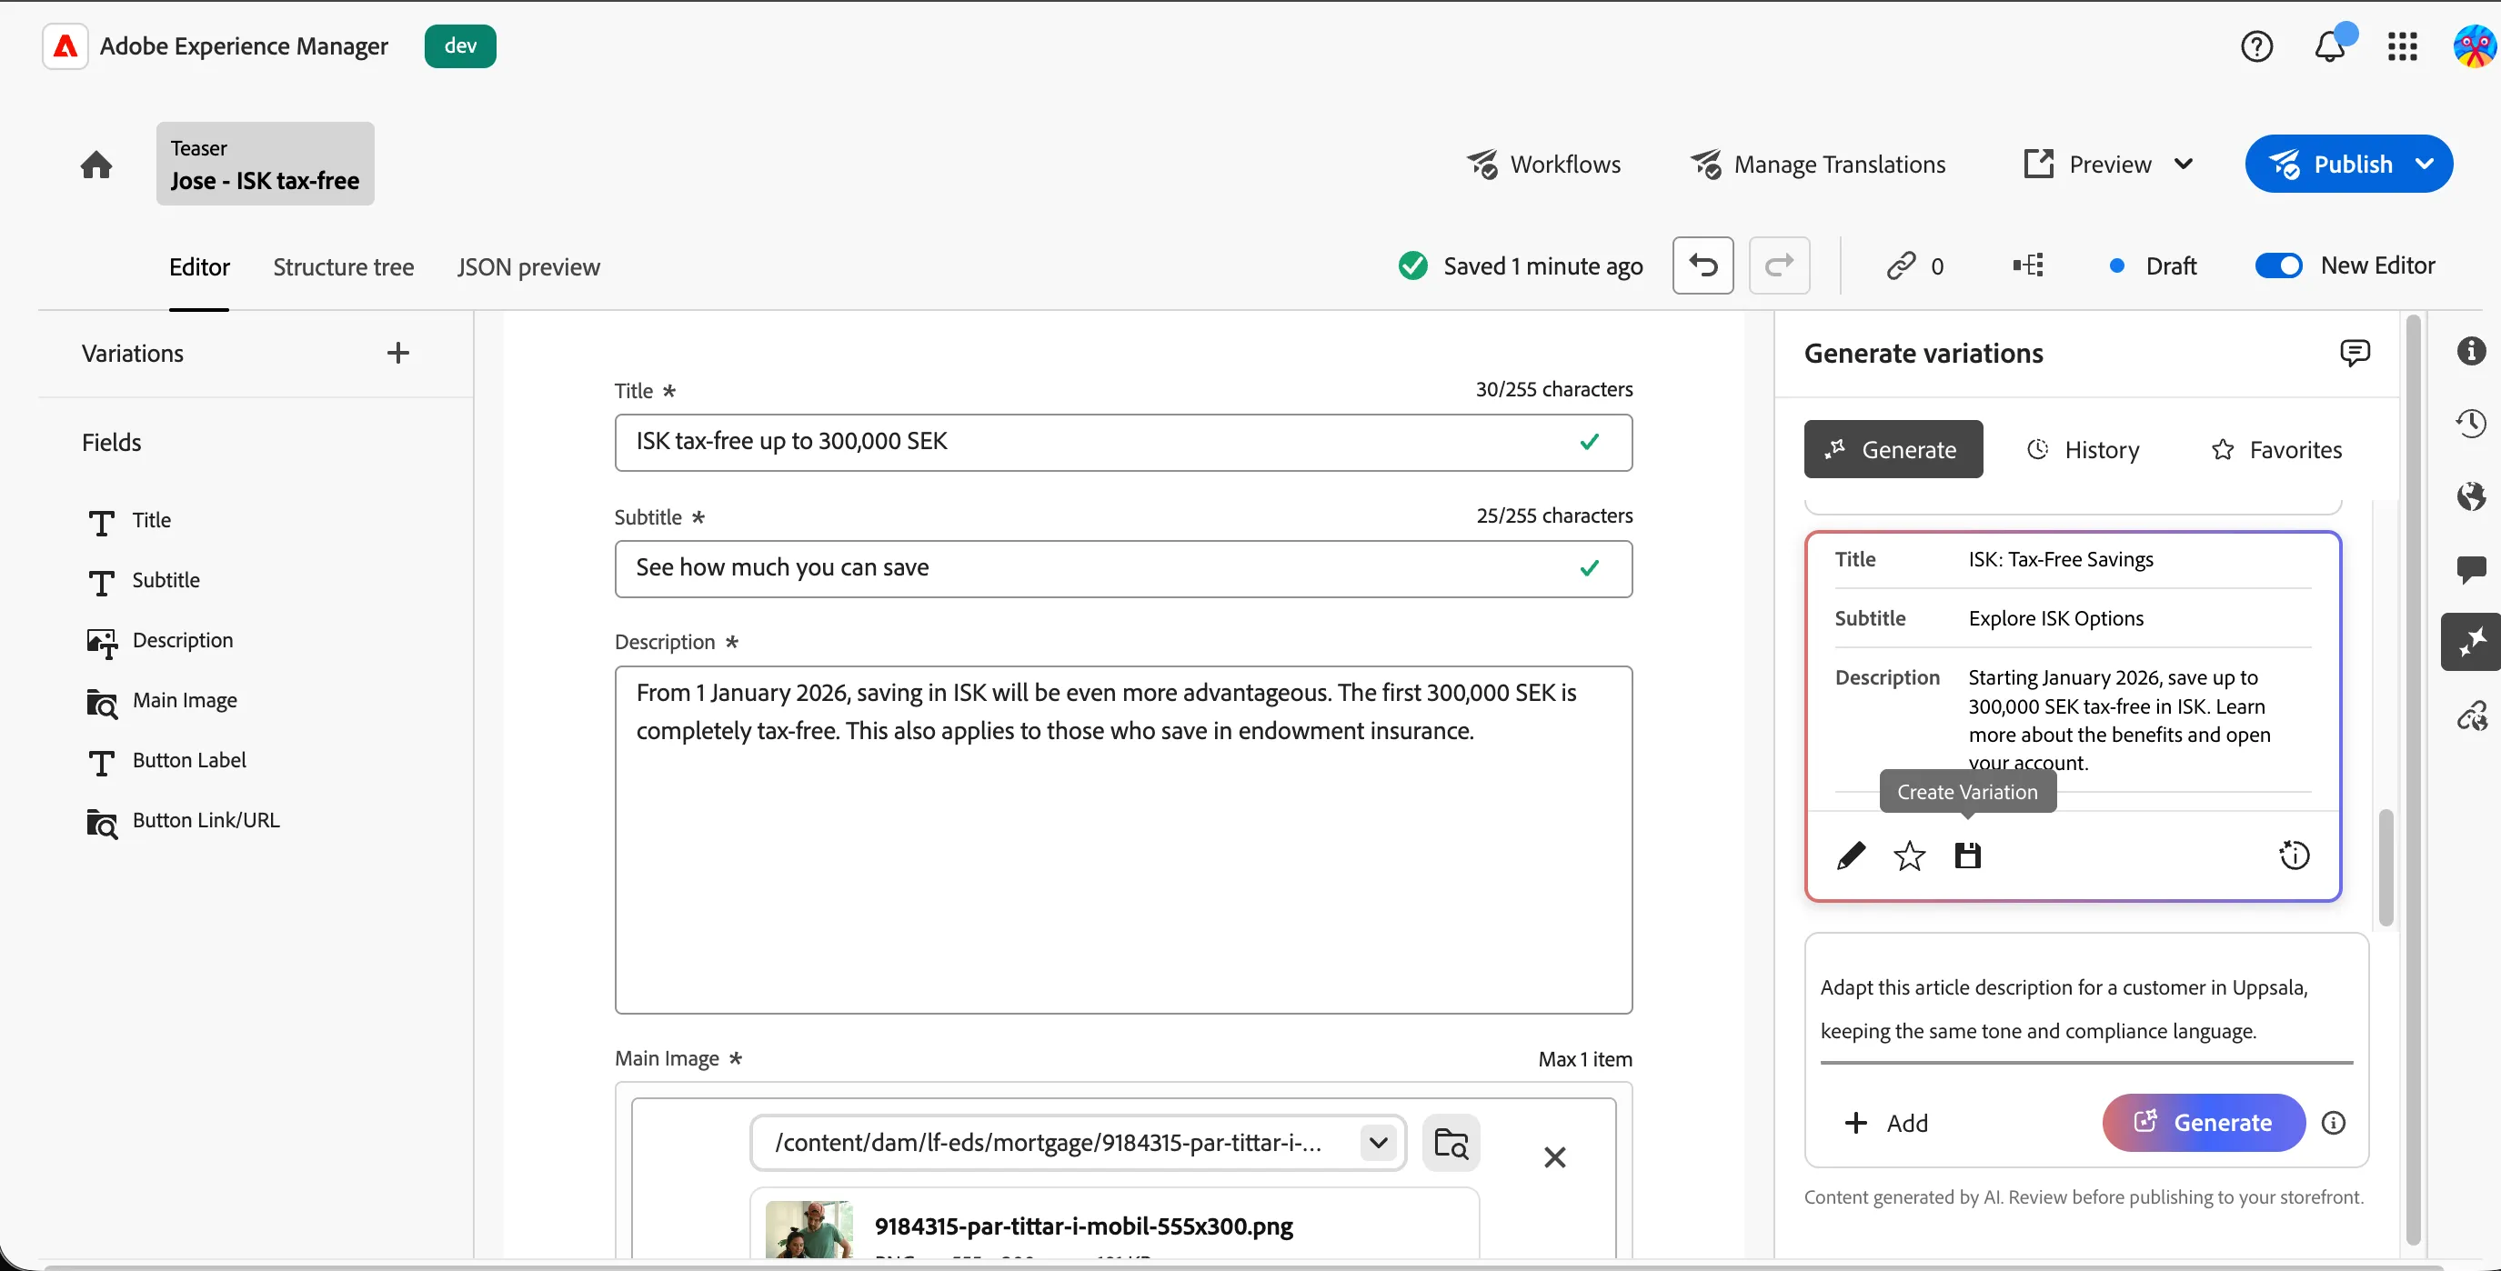Open the structure hierarchy icon
This screenshot has width=2501, height=1271.
[x=2028, y=265]
